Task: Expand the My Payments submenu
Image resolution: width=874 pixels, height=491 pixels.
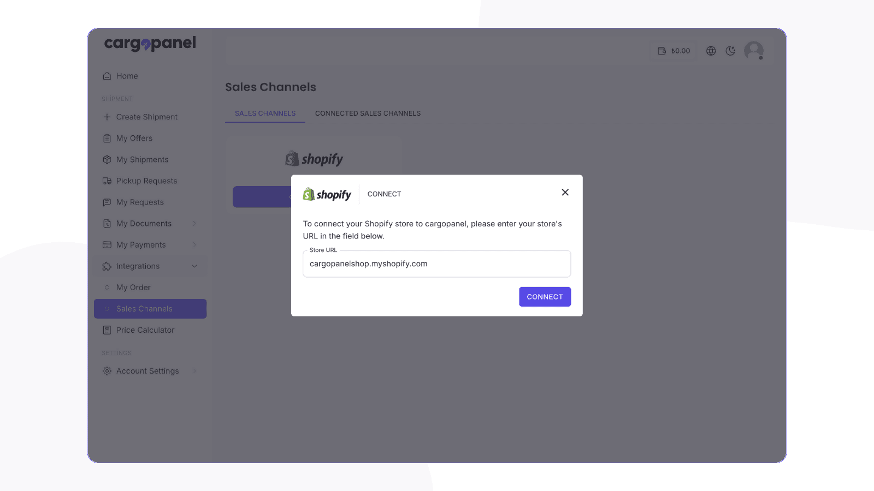Action: pyautogui.click(x=194, y=244)
